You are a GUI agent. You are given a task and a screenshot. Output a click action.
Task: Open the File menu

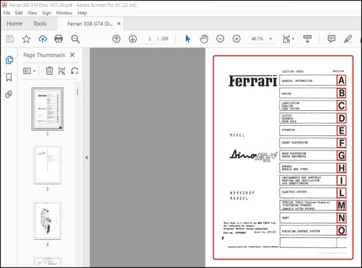tap(7, 13)
